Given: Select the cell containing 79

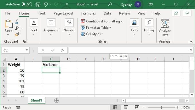Looking at the screenshot, I should (16, 76).
